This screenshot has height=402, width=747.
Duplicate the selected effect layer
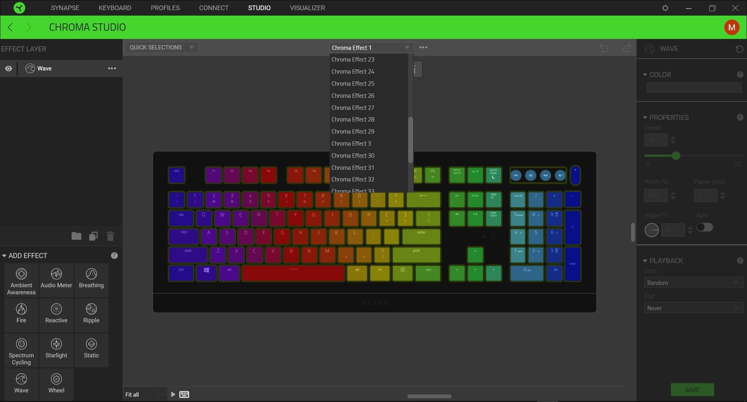[x=93, y=236]
